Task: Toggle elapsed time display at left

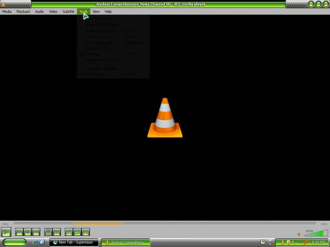Action: pyautogui.click(x=5, y=224)
